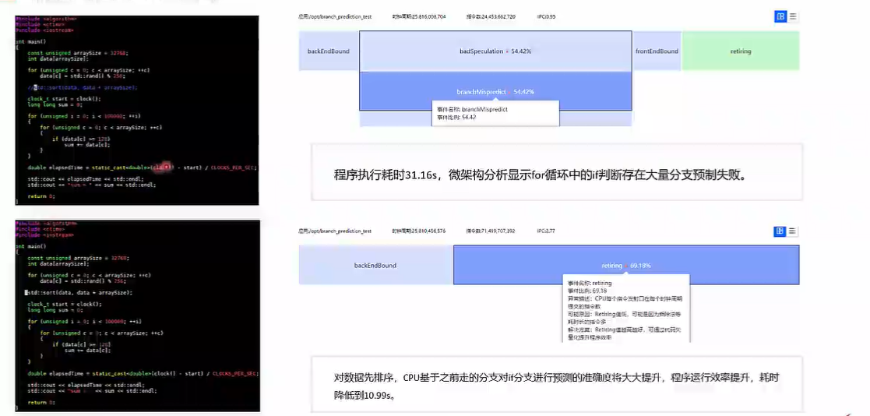This screenshot has height=416, width=870.
Task: Click /opt/branch_prediction_test path in top panel
Action: (x=335, y=16)
